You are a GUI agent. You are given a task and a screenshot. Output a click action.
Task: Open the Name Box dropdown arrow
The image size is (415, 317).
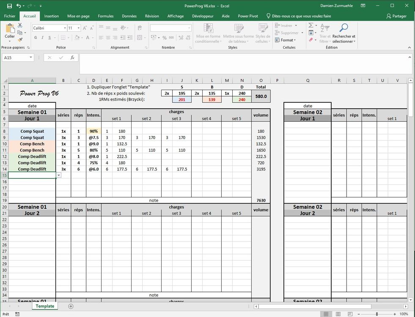click(31, 57)
